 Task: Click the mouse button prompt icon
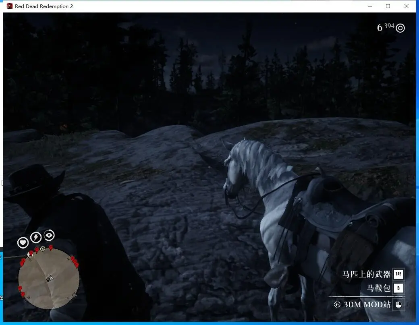click(398, 305)
